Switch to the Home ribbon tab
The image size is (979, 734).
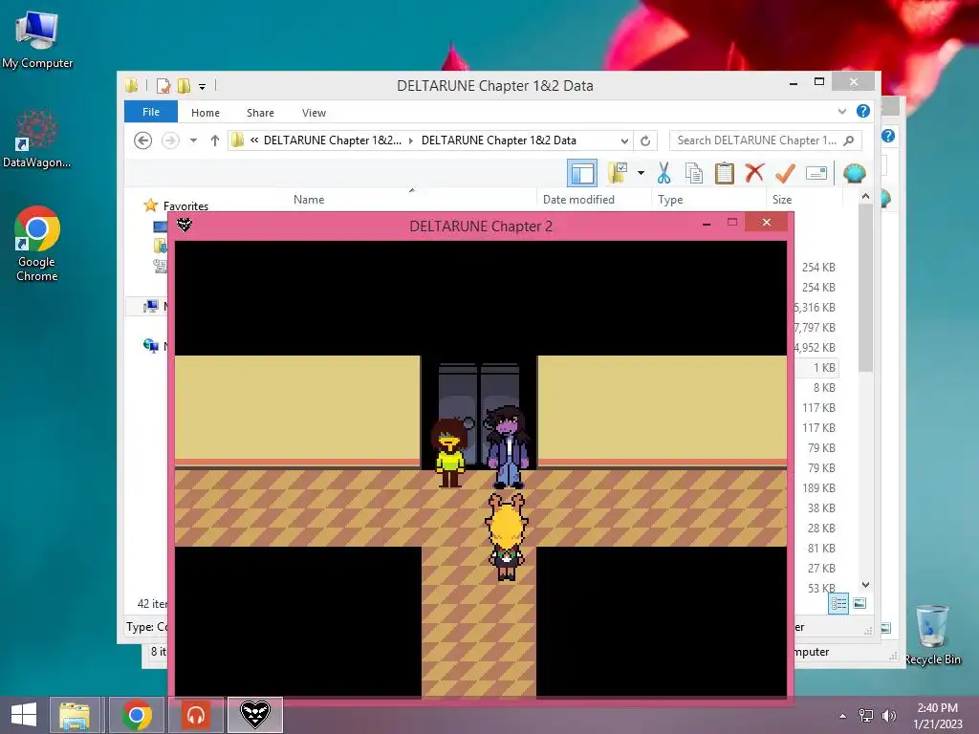[x=206, y=113]
